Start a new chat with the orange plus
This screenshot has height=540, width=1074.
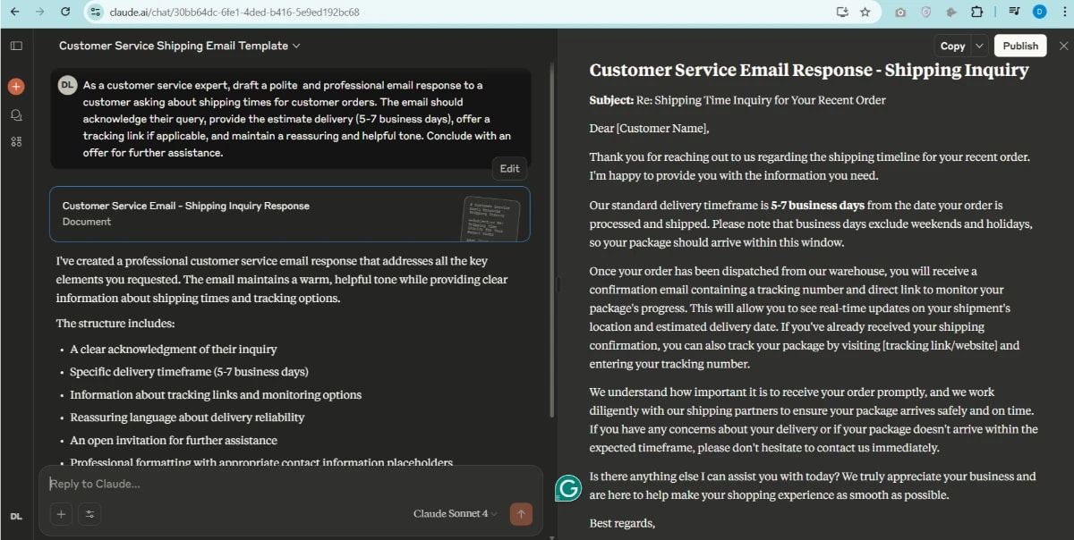16,86
